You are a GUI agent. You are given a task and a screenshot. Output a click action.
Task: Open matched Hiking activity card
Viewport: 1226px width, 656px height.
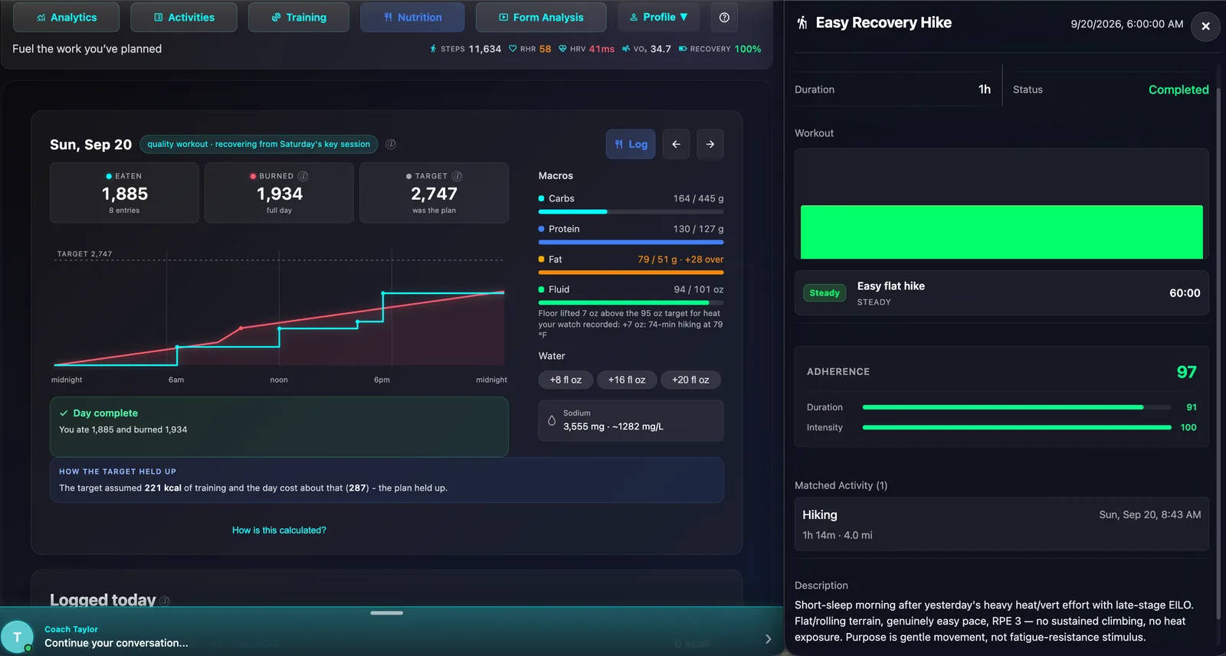pyautogui.click(x=1001, y=524)
